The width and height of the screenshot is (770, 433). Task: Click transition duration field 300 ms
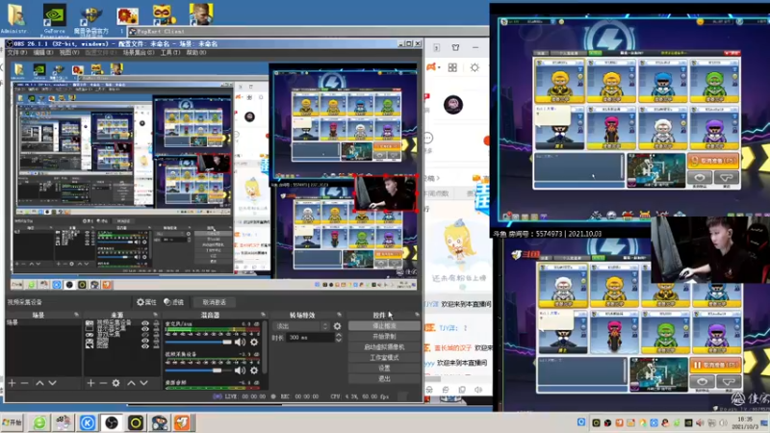(x=310, y=338)
